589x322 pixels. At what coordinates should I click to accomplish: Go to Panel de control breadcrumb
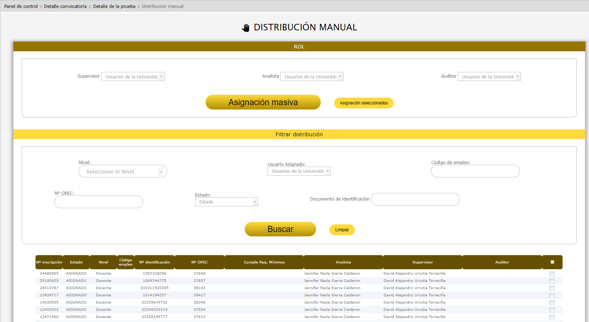coord(21,7)
